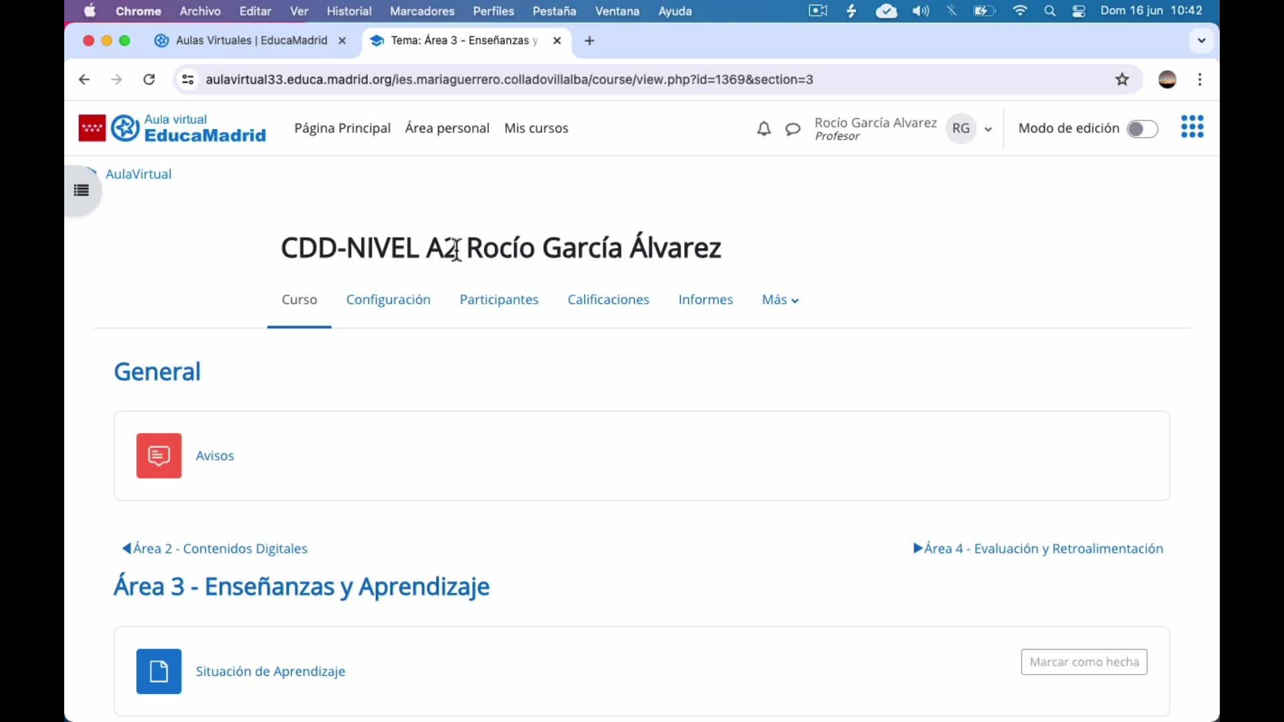Bookmark this page with star icon
Image resolution: width=1284 pixels, height=722 pixels.
tap(1122, 80)
